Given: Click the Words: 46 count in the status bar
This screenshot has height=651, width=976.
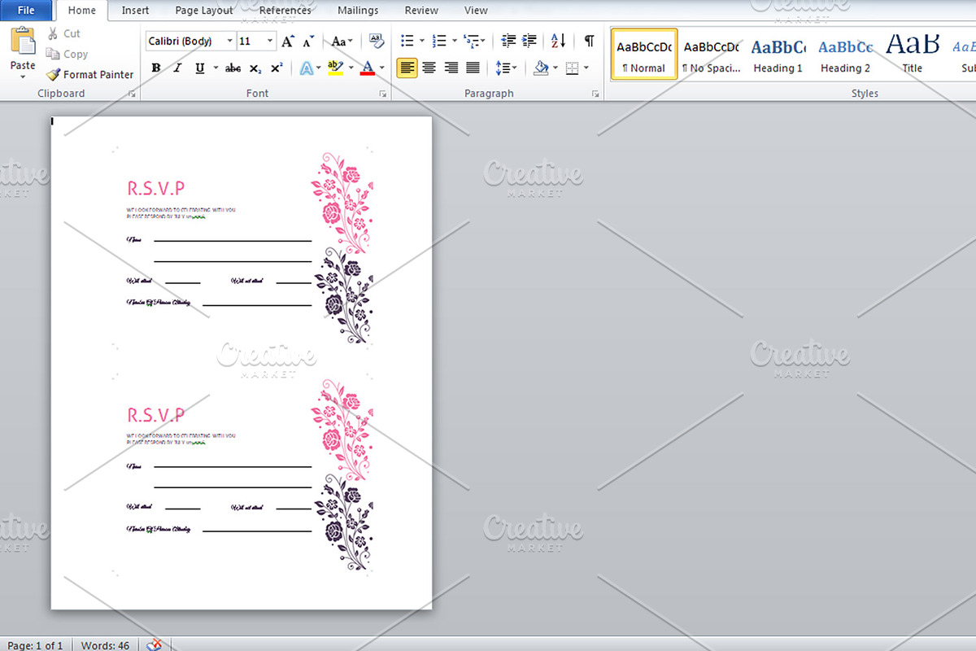Looking at the screenshot, I should [x=105, y=645].
